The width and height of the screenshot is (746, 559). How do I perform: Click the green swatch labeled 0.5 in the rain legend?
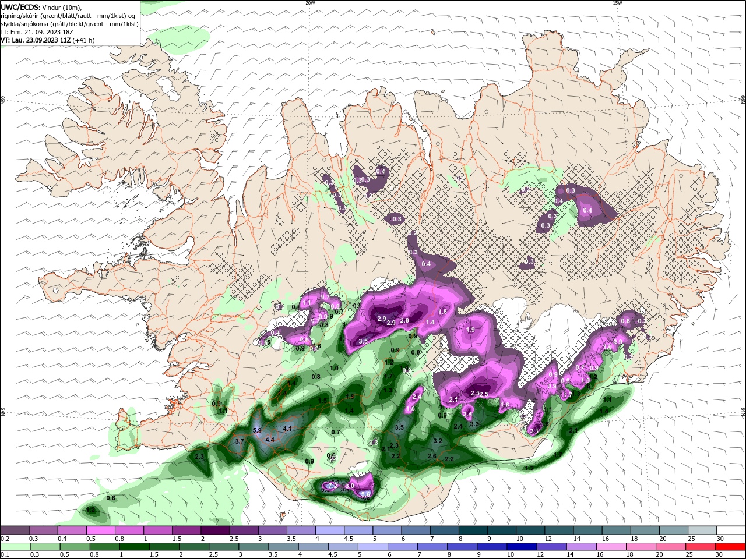pos(75,547)
